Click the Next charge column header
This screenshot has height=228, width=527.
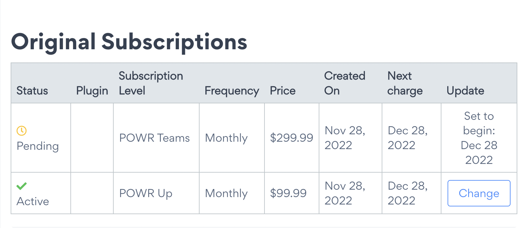pos(405,83)
